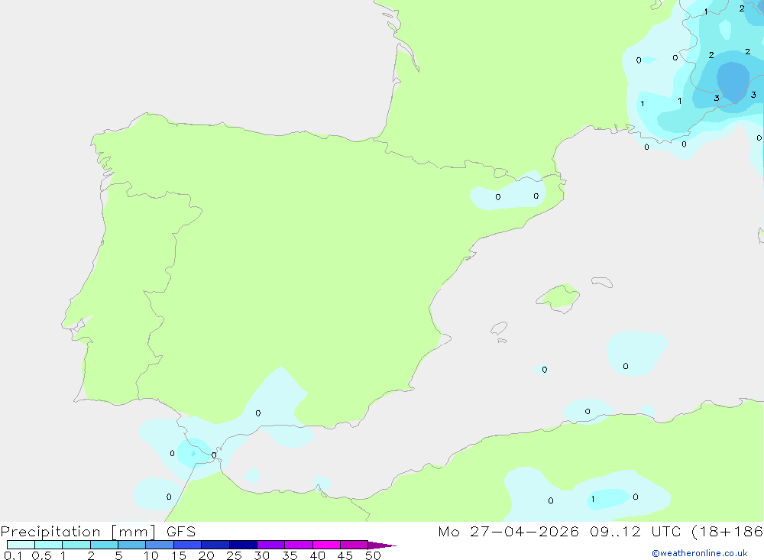Pick the 35–40 mm purple legend swatch

coord(298,545)
